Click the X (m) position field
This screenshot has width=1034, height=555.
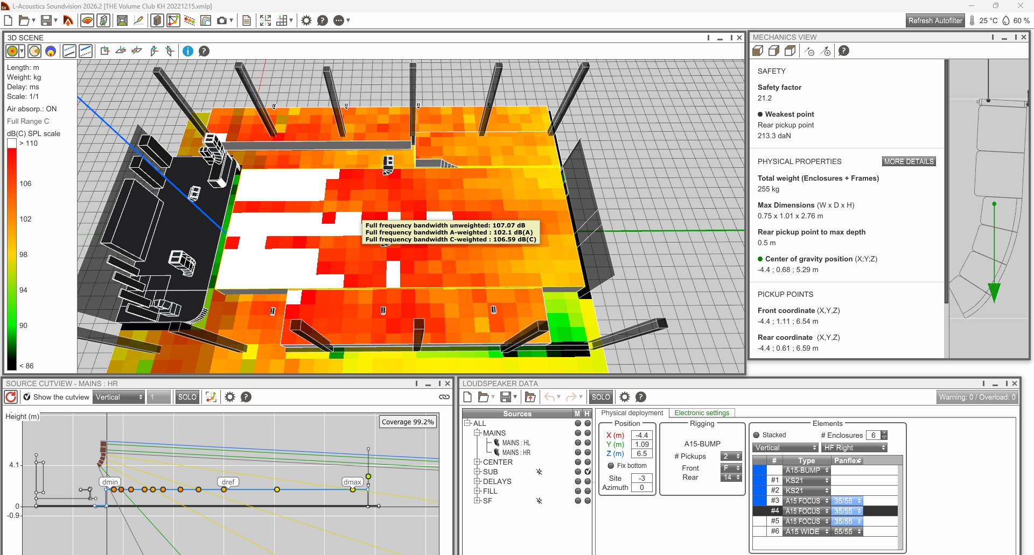[x=641, y=435]
